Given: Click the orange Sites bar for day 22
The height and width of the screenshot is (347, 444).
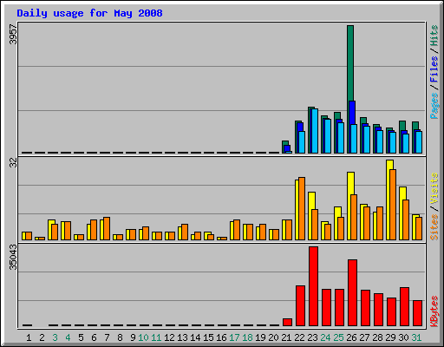Looking at the screenshot, I should (x=302, y=208).
